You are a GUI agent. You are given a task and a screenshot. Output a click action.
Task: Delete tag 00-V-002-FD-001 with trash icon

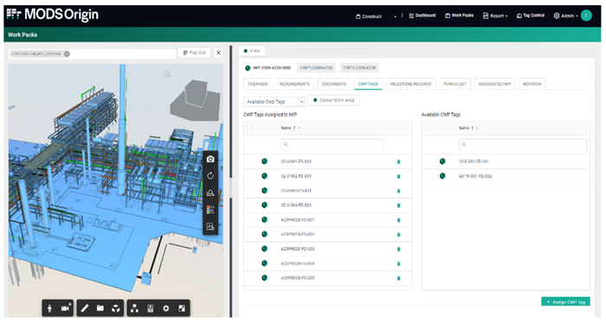tap(398, 177)
